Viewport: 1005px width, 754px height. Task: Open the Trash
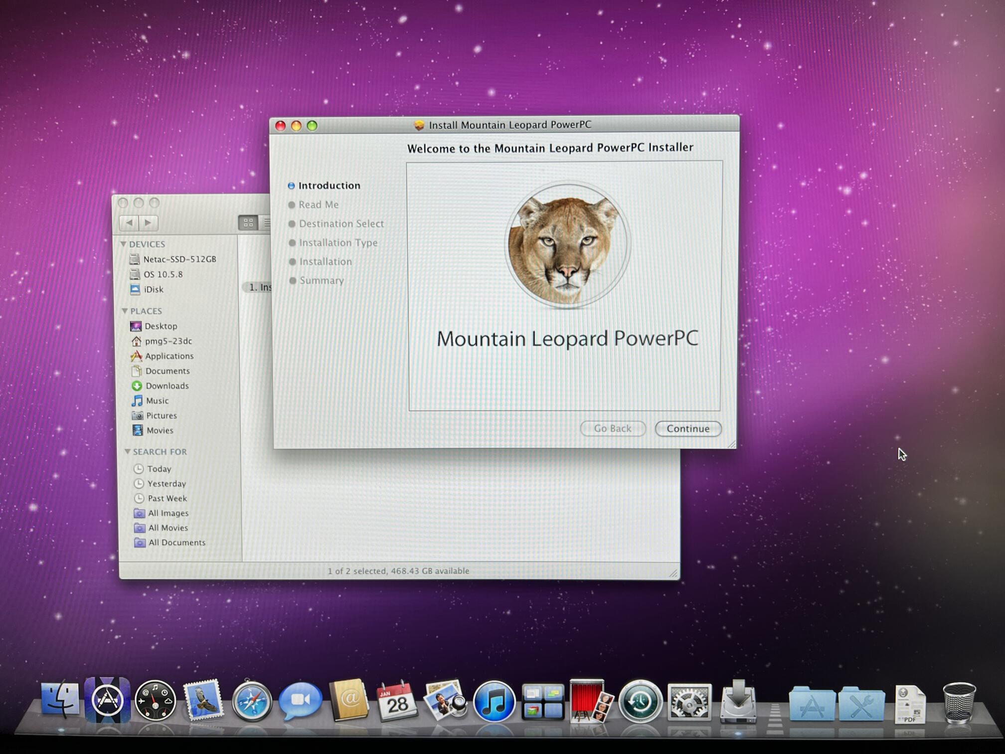tap(959, 703)
